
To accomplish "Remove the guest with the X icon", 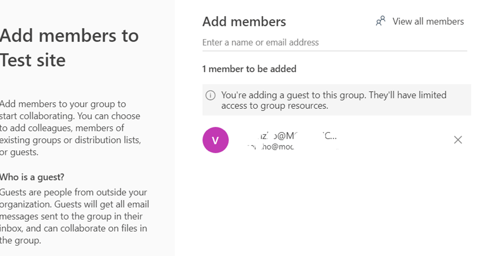I will (x=458, y=140).
